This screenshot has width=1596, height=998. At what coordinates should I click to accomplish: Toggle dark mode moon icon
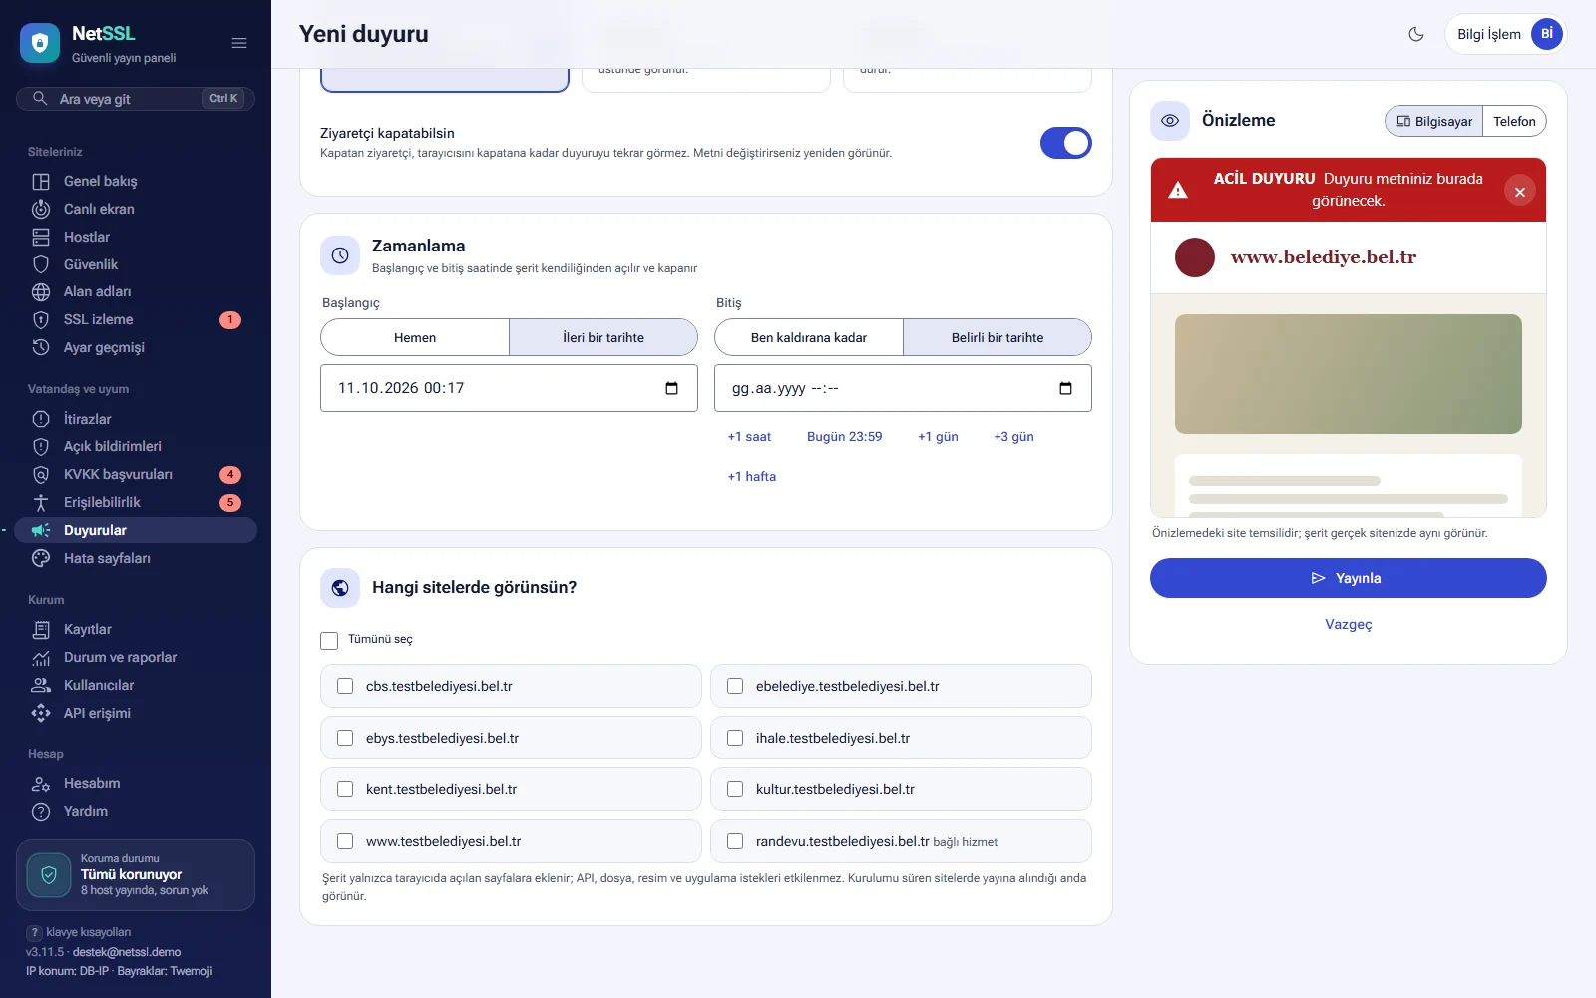(1416, 34)
